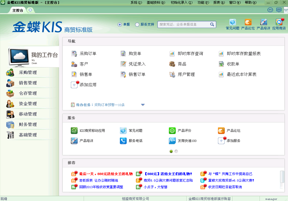This screenshot has width=288, height=201.
Task: Switch to second services page dot
Action: click(x=176, y=151)
